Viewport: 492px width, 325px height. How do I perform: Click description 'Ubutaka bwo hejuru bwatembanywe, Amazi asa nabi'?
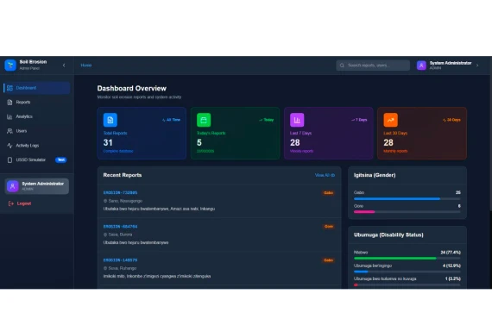coord(159,209)
